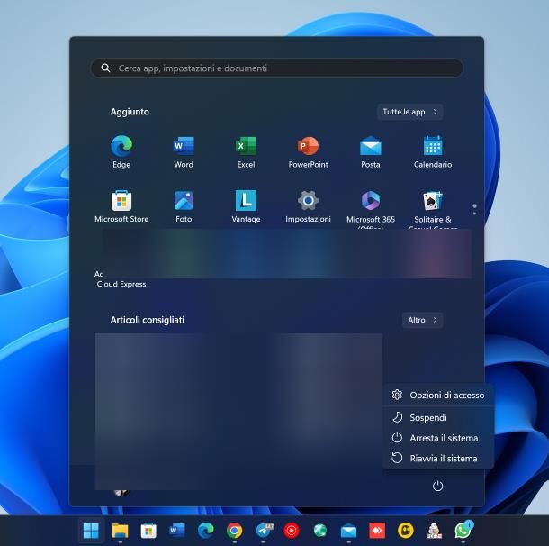The height and width of the screenshot is (546, 549).
Task: Open the Posta mail app
Action: [371, 151]
